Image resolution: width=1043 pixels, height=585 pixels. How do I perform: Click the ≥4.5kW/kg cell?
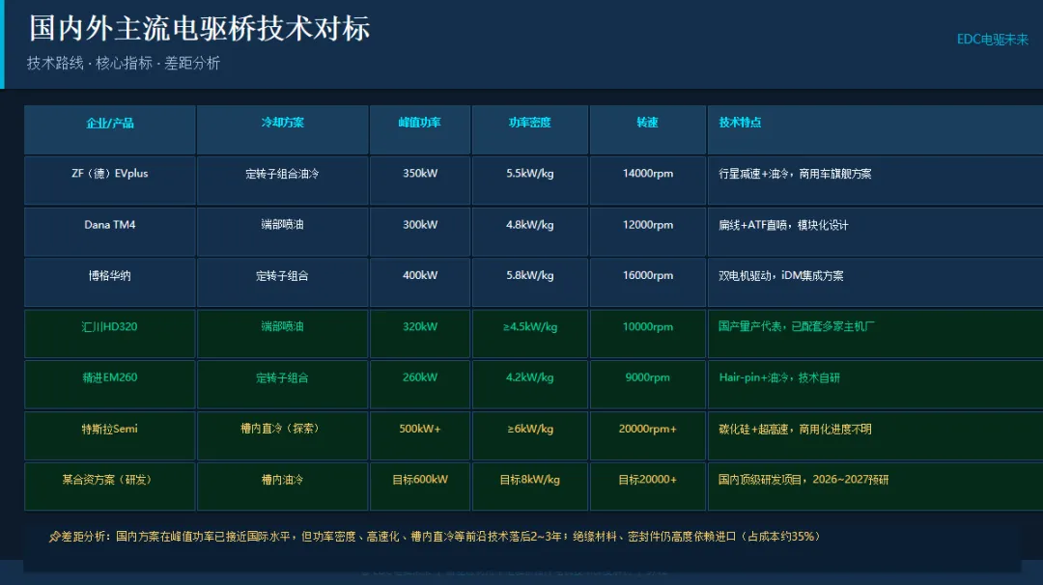(x=530, y=333)
